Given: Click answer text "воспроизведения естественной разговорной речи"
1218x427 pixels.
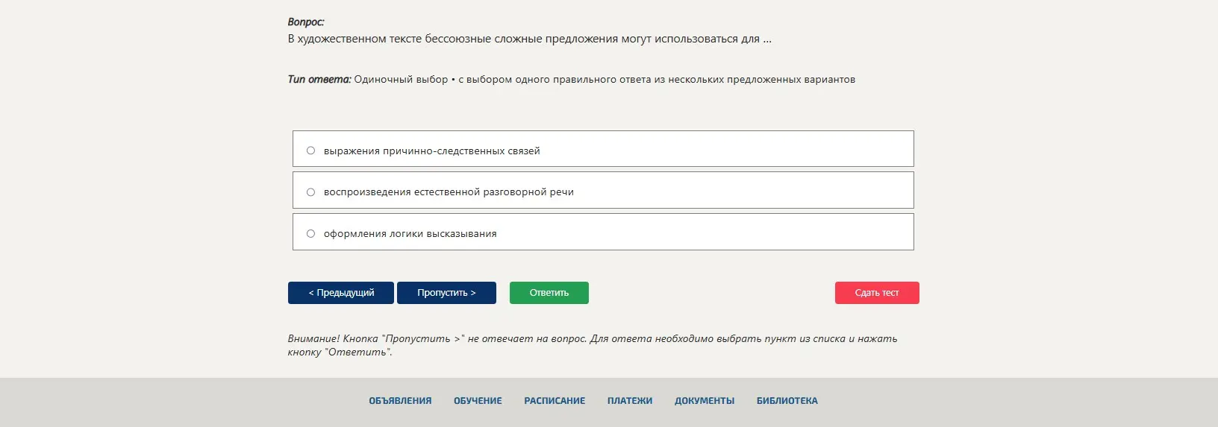Looking at the screenshot, I should pos(449,192).
